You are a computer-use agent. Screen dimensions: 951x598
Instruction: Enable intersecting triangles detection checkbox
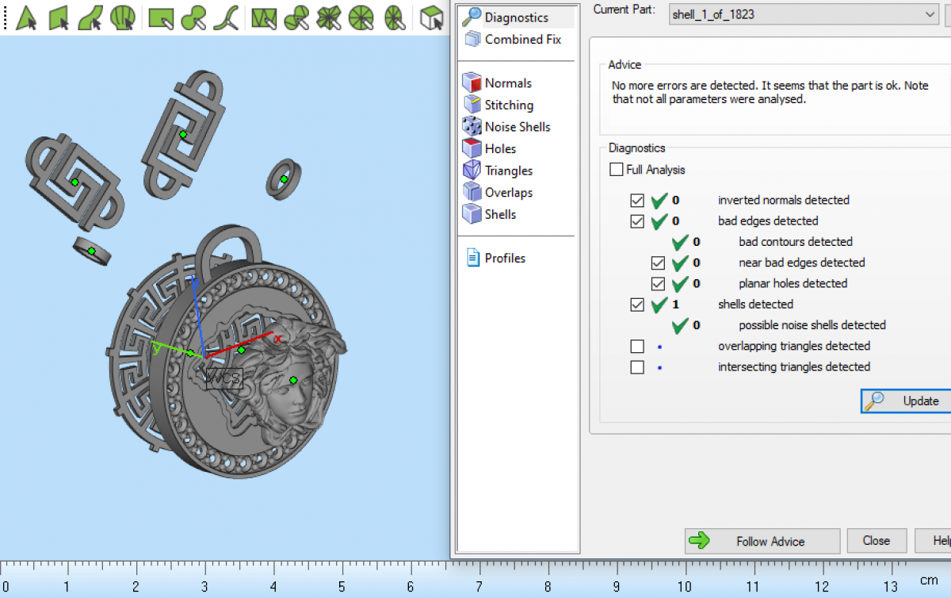click(x=637, y=367)
